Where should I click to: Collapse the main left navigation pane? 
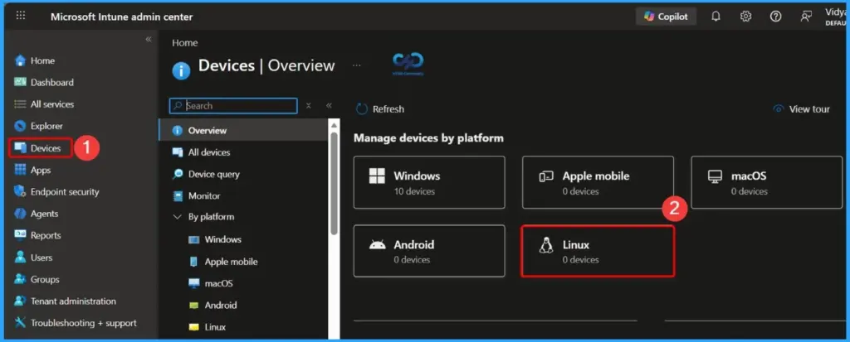coord(149,40)
